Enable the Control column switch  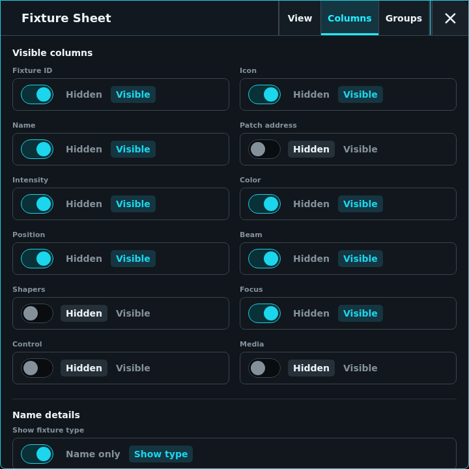click(37, 368)
